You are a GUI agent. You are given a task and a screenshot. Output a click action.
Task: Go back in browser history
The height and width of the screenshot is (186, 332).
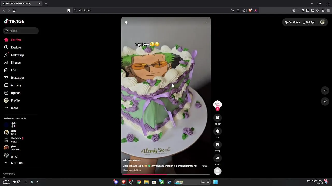4,10
